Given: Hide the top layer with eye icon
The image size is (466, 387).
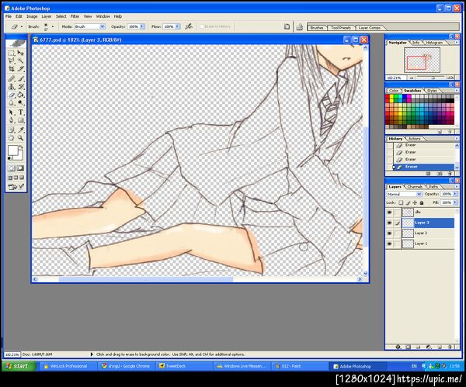Looking at the screenshot, I should [x=390, y=213].
